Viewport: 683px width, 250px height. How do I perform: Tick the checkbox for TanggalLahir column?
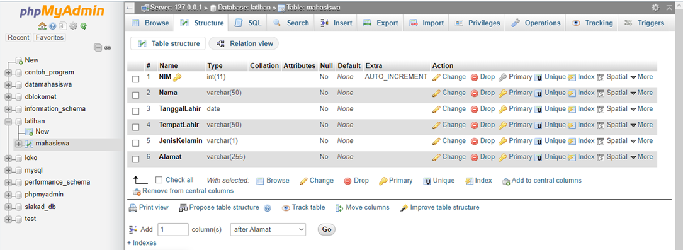pos(136,111)
